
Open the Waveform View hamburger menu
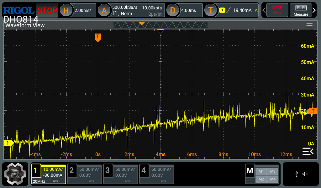(309, 25)
